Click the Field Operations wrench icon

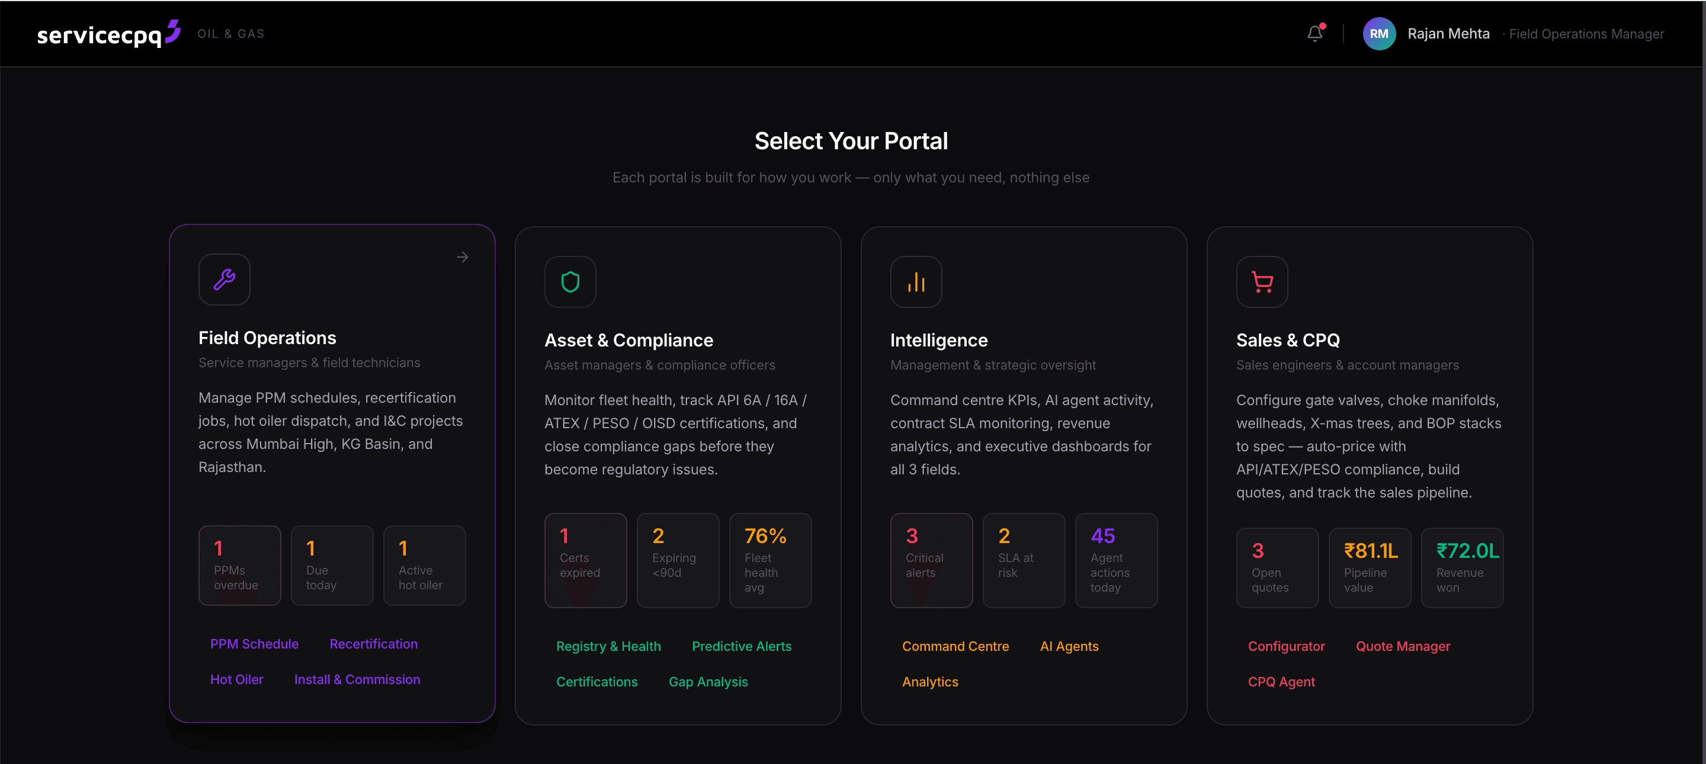[225, 280]
